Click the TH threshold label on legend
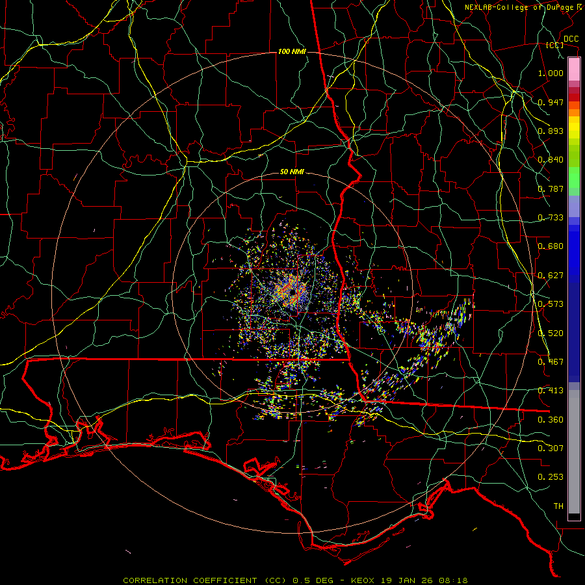 point(558,506)
